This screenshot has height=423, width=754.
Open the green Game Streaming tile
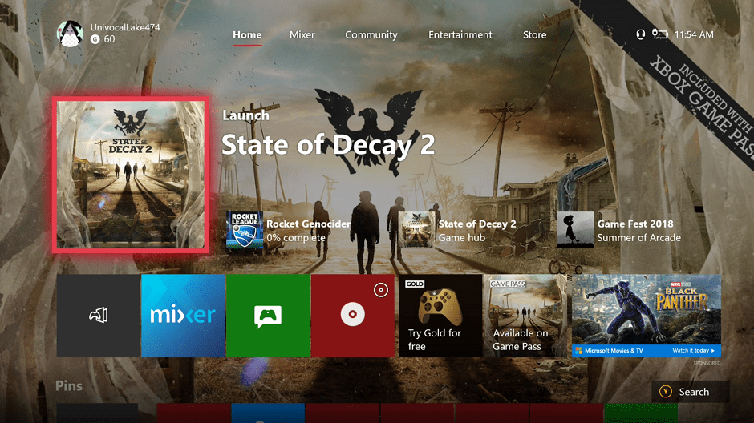click(268, 316)
